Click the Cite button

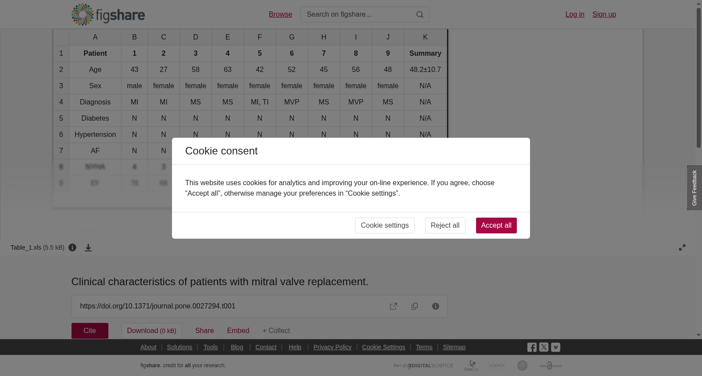point(90,331)
